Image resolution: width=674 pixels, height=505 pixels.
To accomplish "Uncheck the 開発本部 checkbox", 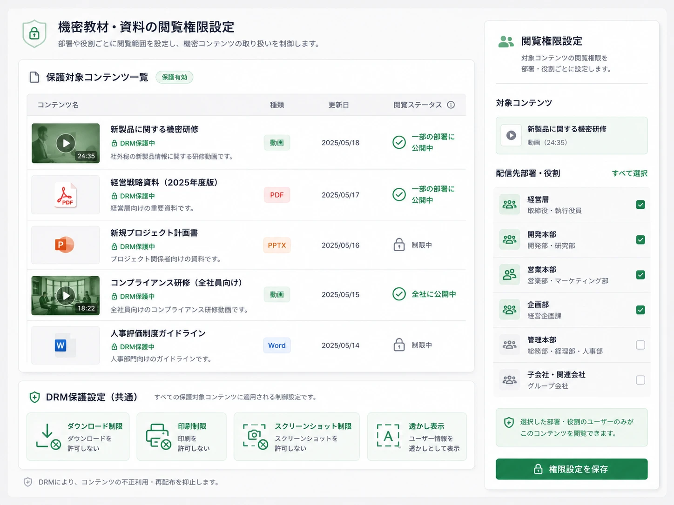I will coord(640,240).
